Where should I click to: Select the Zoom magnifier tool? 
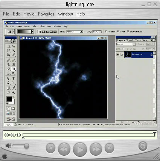13,92
